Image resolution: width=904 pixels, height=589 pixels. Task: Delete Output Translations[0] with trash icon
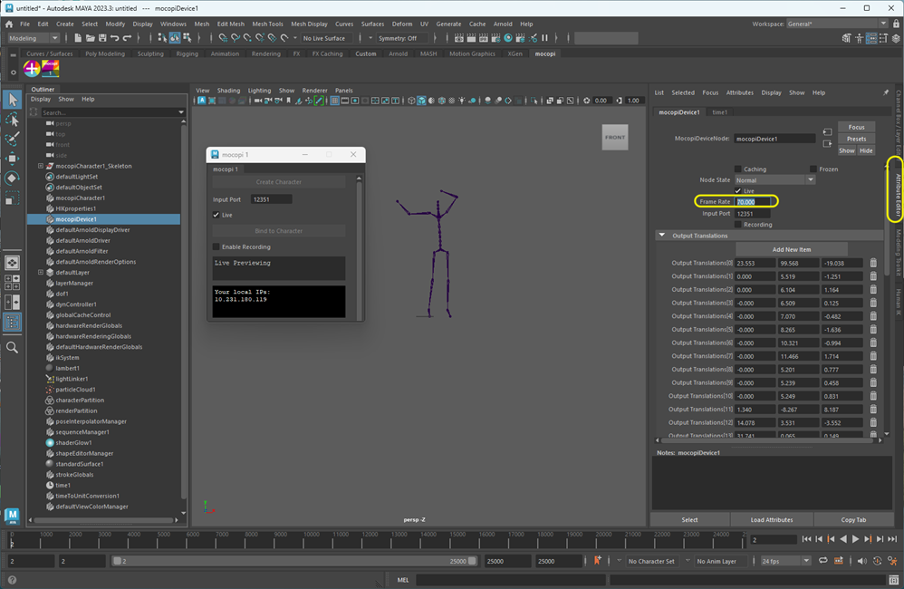873,264
